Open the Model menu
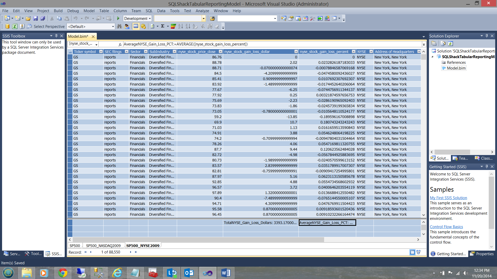This screenshot has width=497, height=279. 89,11
